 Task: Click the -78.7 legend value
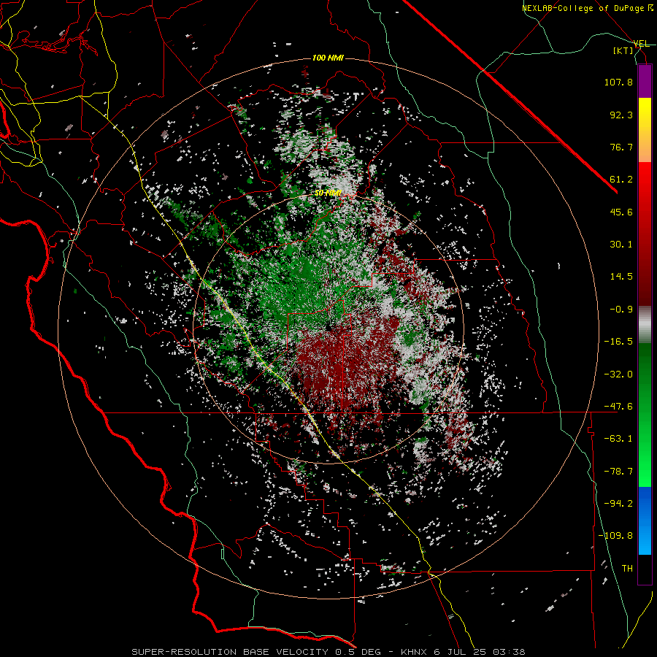pos(618,472)
